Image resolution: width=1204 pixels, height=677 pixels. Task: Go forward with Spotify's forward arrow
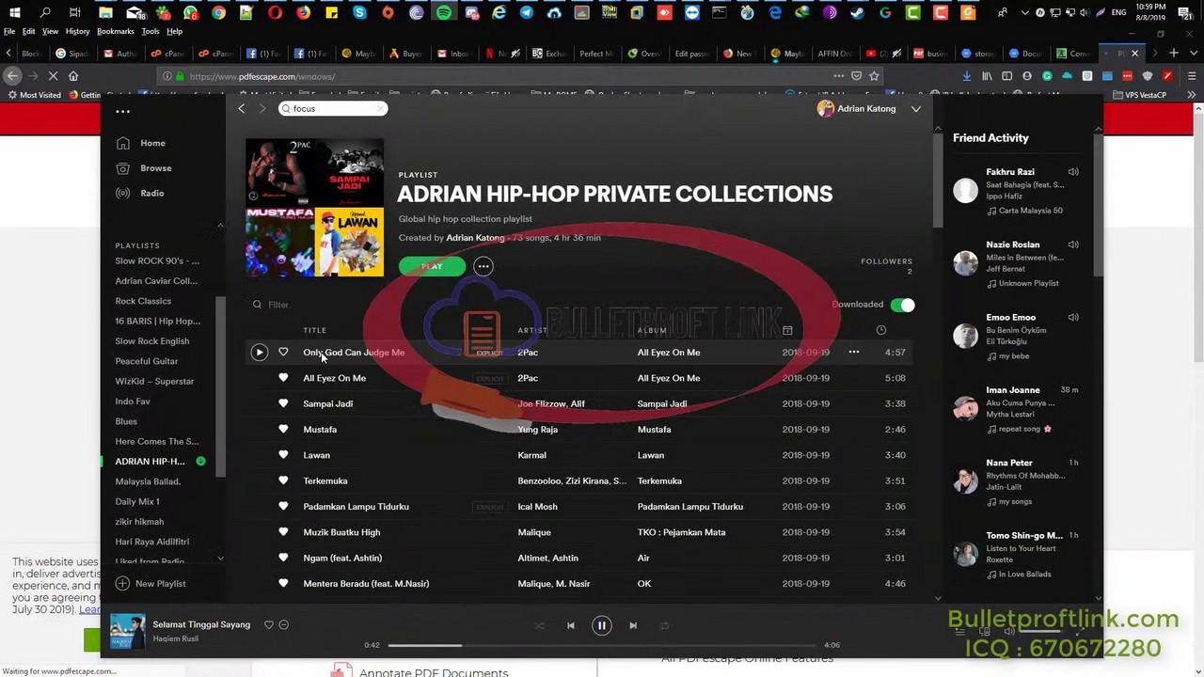coord(262,108)
